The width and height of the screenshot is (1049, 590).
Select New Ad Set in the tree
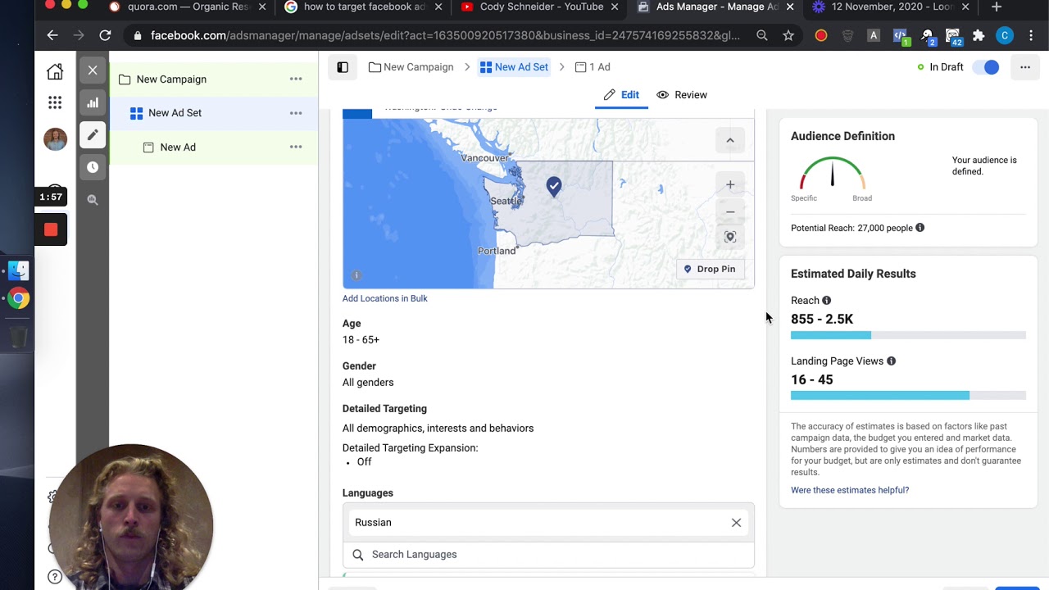175,113
